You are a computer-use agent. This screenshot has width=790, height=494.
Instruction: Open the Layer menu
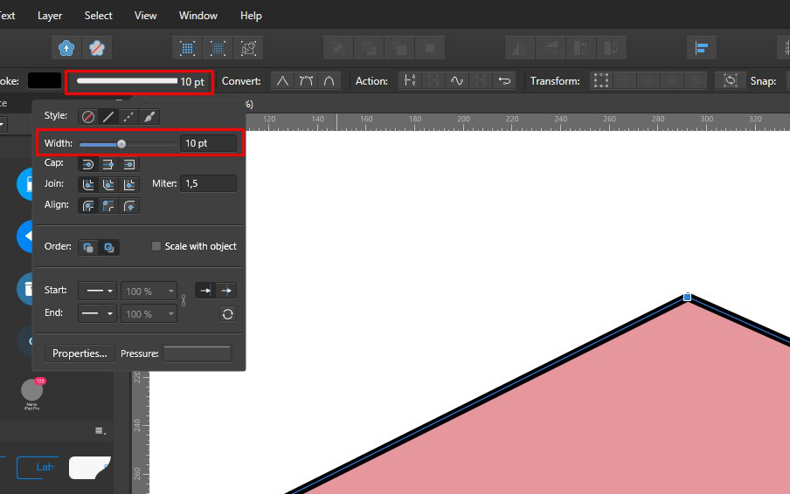coord(49,16)
